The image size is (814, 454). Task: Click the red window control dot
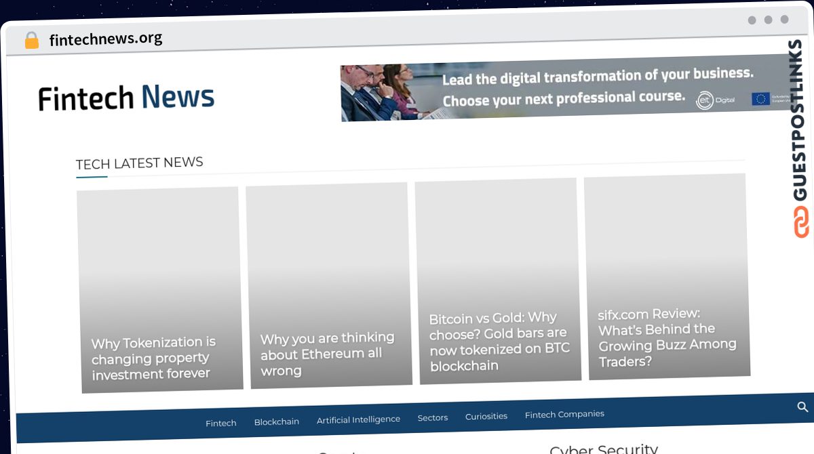750,20
